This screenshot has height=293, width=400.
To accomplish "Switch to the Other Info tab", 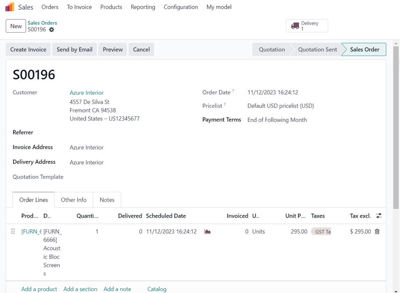I will pos(74,200).
